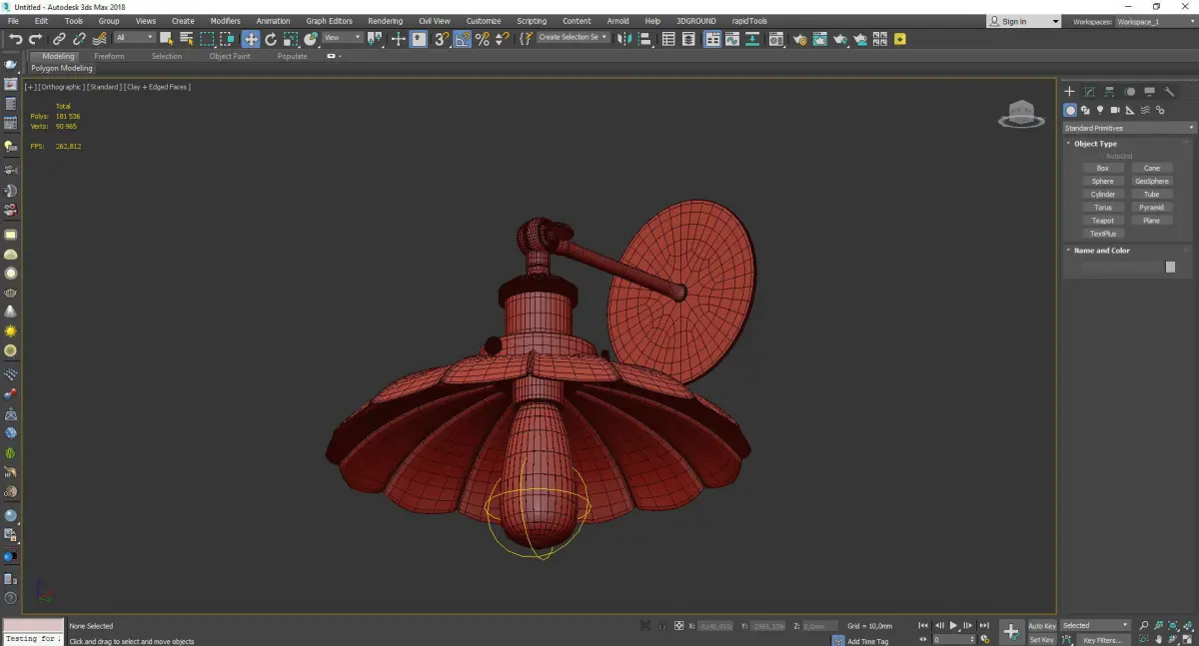Open the Graph Editors menu
This screenshot has width=1199, height=646.
(x=329, y=21)
